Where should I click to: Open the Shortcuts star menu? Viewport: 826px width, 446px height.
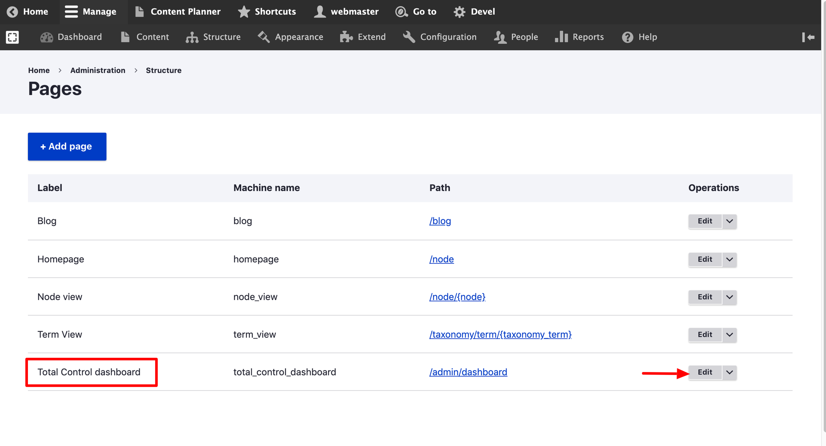[x=244, y=12]
